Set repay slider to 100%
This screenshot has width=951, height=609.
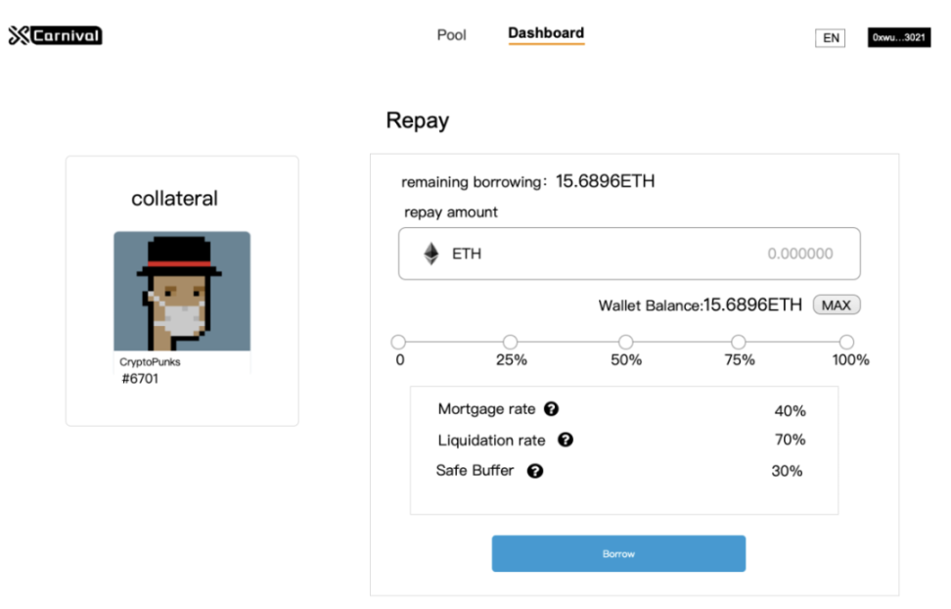click(x=847, y=342)
